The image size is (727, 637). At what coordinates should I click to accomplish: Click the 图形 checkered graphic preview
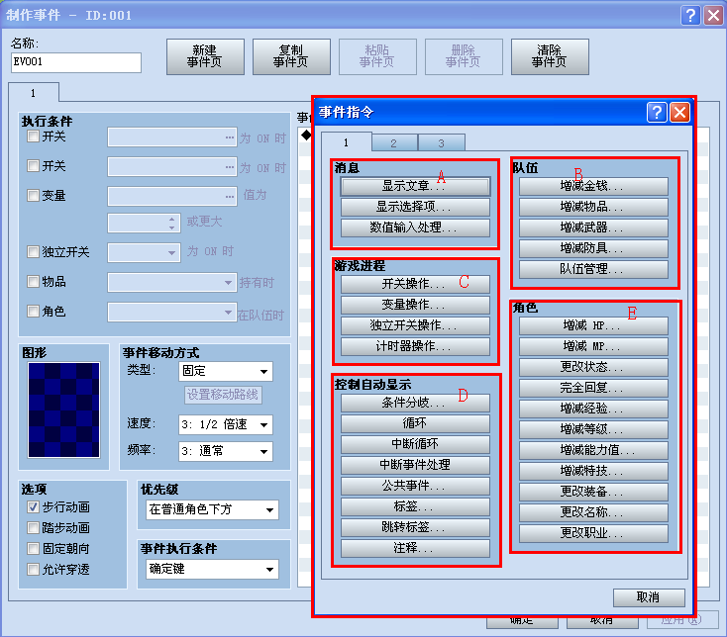tap(64, 409)
